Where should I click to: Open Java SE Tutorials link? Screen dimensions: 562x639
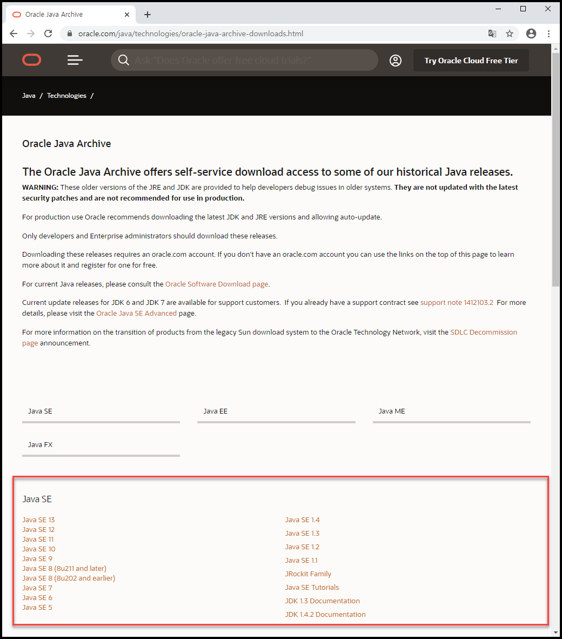(x=312, y=587)
